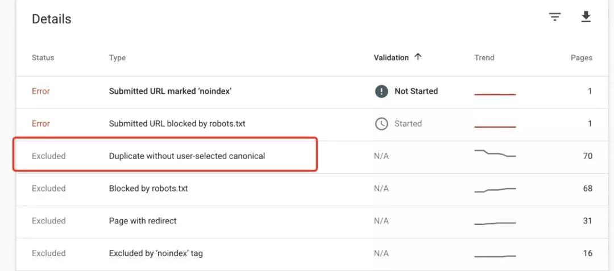Viewport: 614px width, 271px height.
Task: Click the Started clock icon
Action: 381,124
